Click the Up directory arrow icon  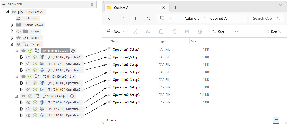pos(135,18)
